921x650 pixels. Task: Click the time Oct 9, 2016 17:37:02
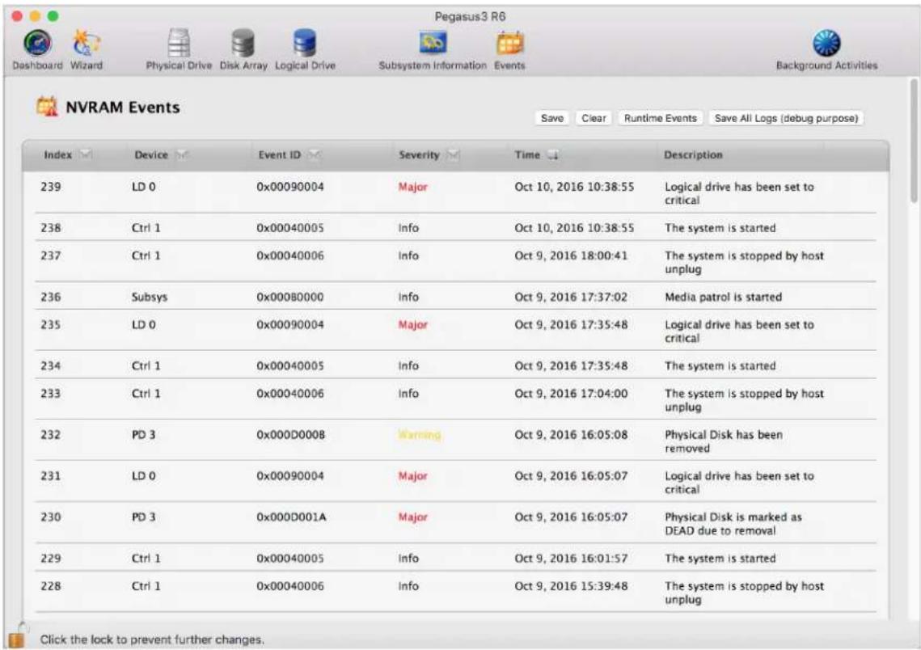click(571, 298)
